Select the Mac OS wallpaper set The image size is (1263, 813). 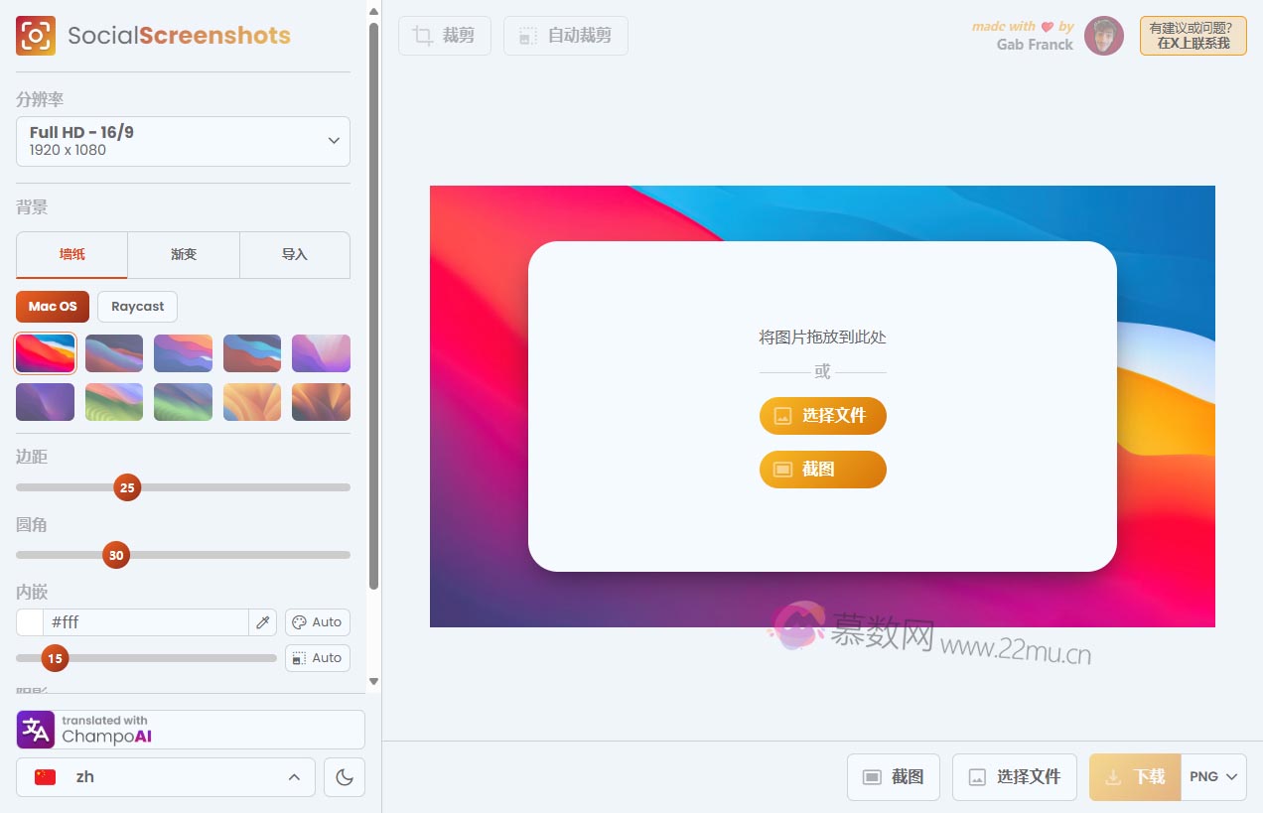(x=53, y=307)
